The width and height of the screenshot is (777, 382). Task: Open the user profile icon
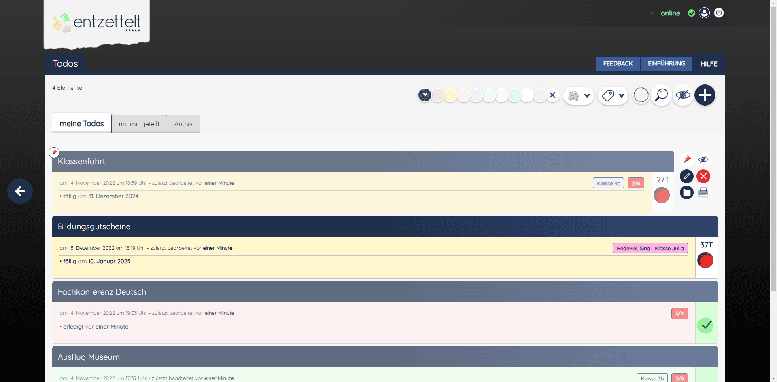coord(704,13)
